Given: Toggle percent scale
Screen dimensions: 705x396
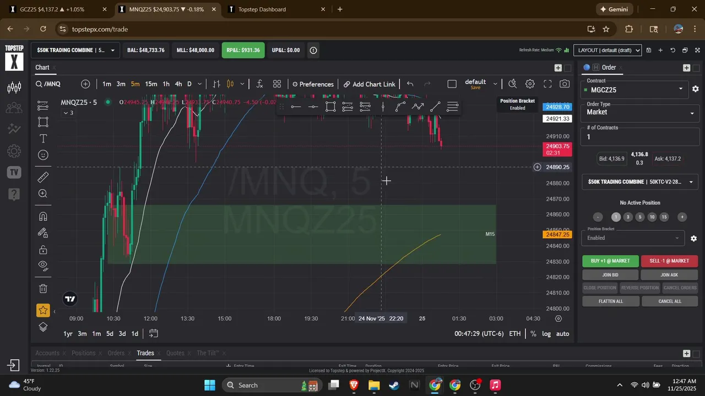Looking at the screenshot, I should tap(533, 334).
